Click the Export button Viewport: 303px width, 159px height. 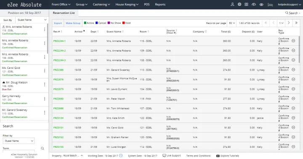(58, 23)
